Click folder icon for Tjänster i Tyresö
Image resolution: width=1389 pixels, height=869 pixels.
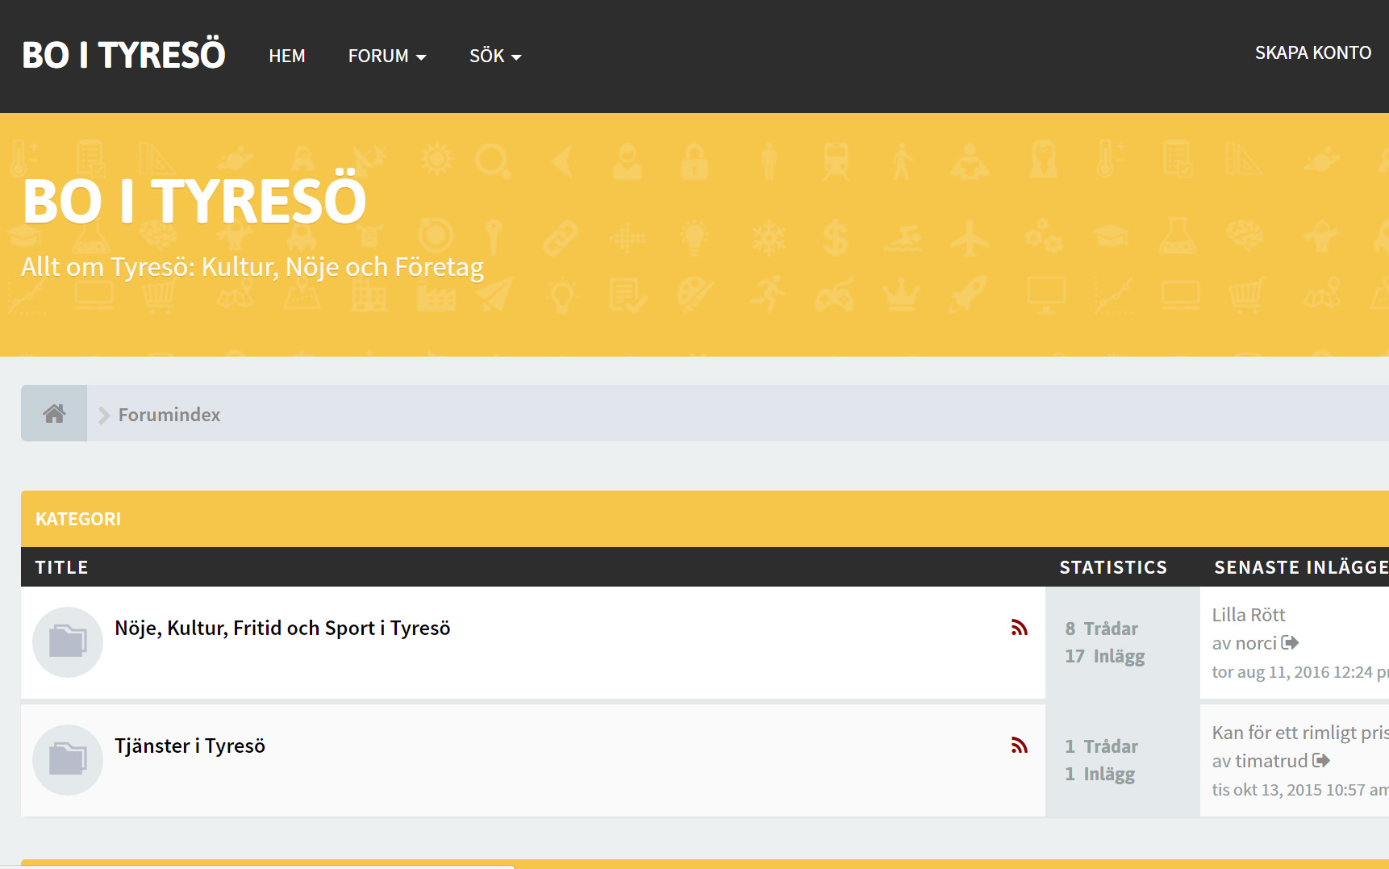(x=68, y=760)
